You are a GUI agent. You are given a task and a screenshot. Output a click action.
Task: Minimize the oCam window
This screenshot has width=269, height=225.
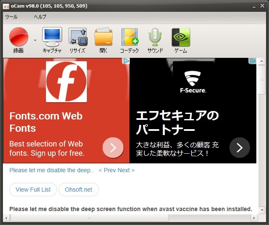click(x=254, y=6)
